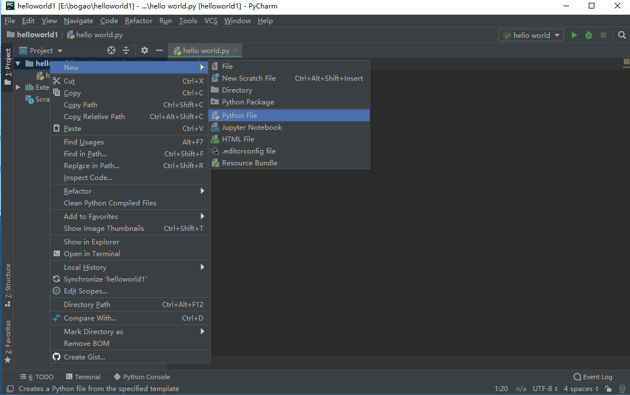Collapse the helloworld1 project tree node
The height and width of the screenshot is (395, 630).
[18, 63]
